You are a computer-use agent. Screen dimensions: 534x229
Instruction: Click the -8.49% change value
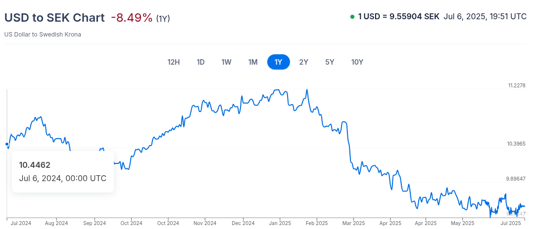[132, 18]
